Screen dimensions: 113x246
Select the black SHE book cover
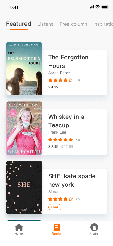click(x=24, y=188)
